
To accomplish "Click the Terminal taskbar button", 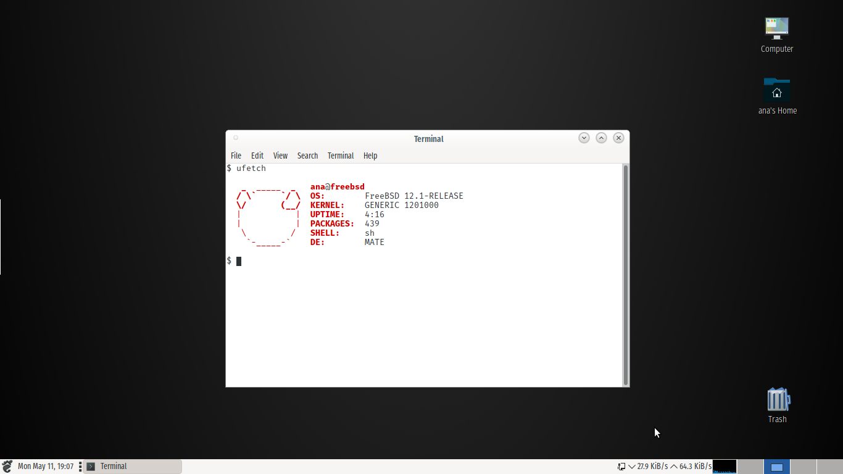I will pos(133,467).
